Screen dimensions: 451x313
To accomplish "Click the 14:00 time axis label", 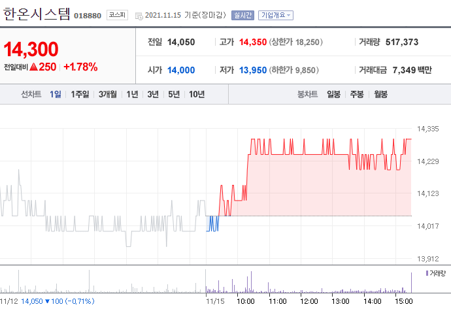I will pos(372,301).
